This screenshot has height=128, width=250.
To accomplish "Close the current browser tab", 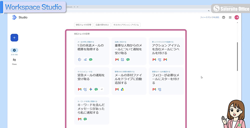I will [74, 7].
